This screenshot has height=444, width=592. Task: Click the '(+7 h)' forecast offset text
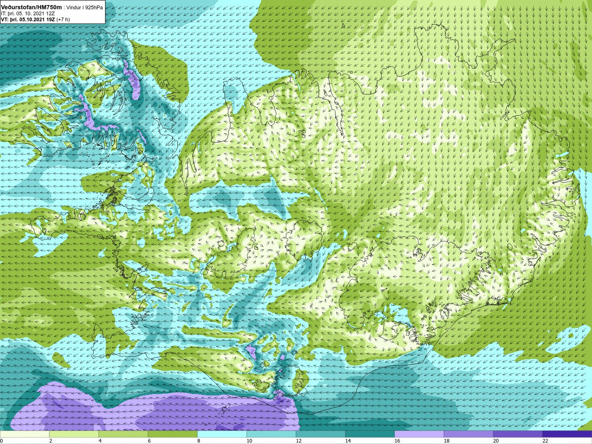coord(63,19)
